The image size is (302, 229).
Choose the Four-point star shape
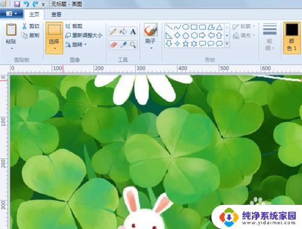[177, 43]
